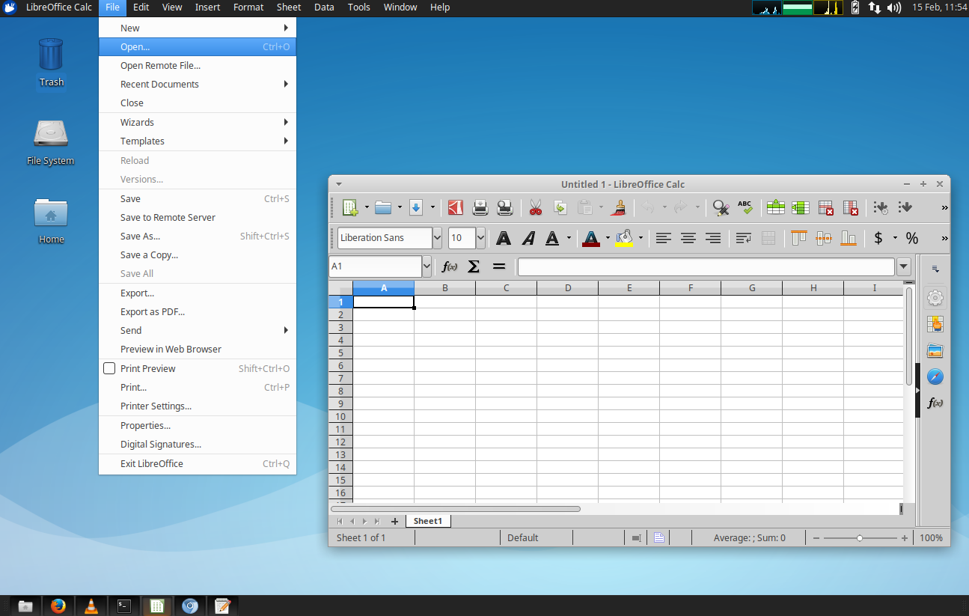Click the equals Function icon

pos(499,266)
